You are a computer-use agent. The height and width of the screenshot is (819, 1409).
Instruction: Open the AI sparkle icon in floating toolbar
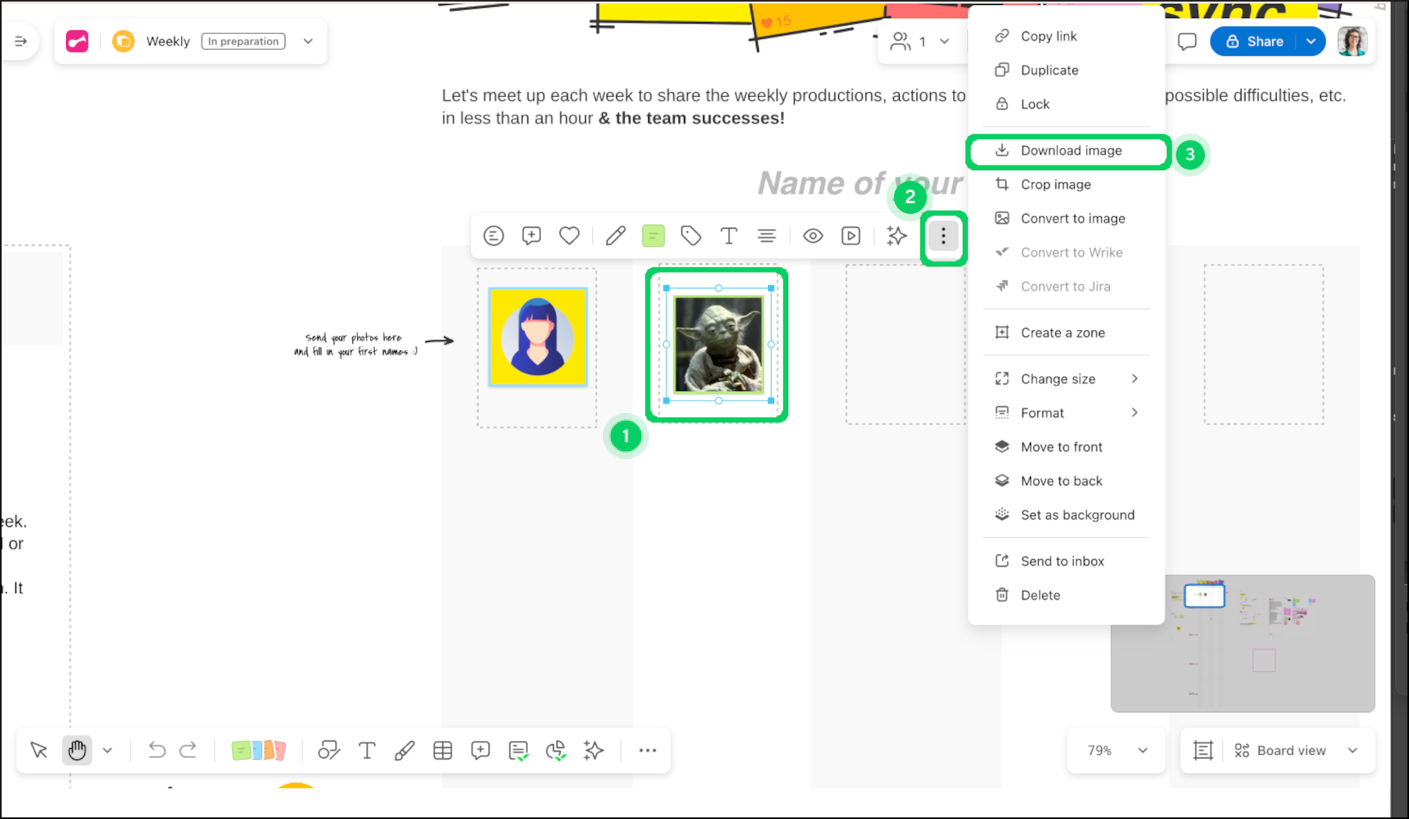[x=897, y=235]
